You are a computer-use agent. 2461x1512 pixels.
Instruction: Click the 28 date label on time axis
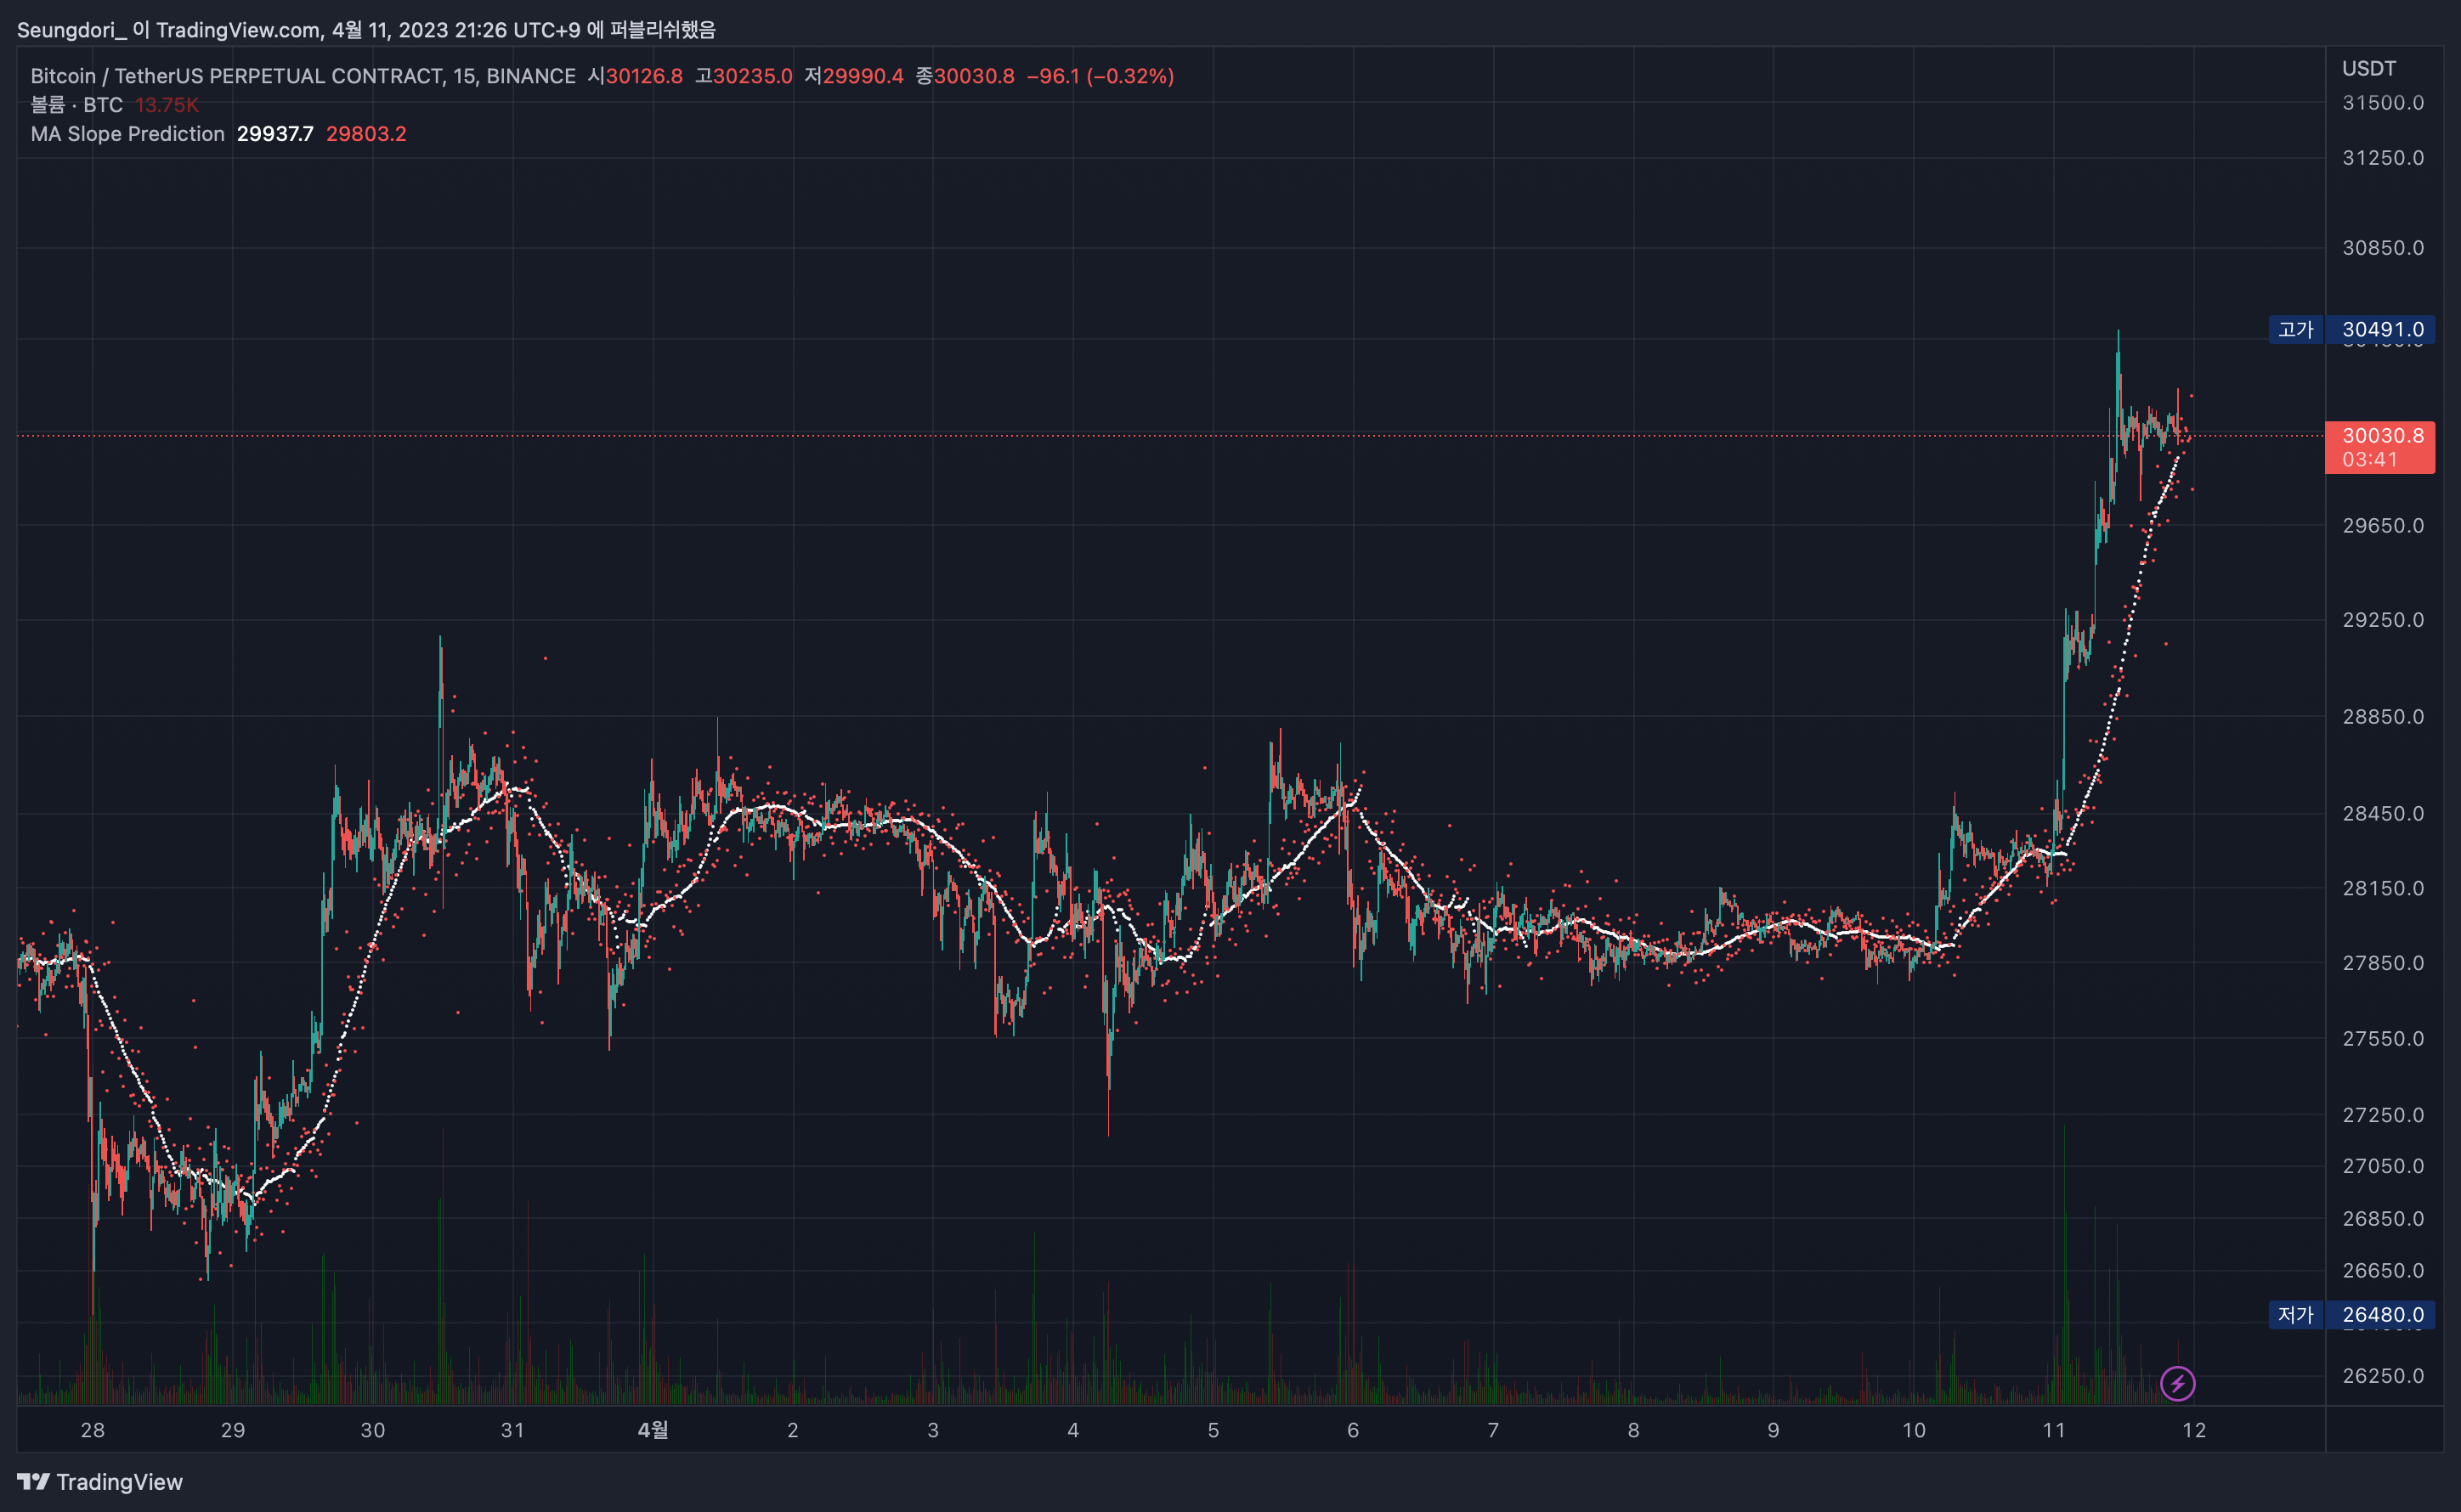(x=93, y=1430)
